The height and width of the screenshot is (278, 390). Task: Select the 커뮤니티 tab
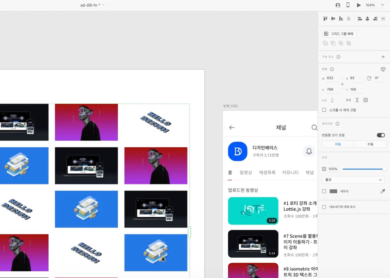[290, 173]
